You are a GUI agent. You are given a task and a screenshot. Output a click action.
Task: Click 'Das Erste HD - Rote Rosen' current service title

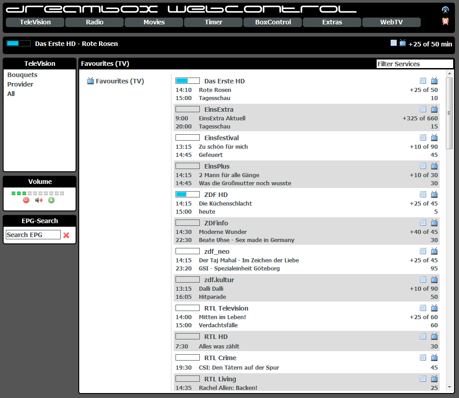pyautogui.click(x=76, y=44)
